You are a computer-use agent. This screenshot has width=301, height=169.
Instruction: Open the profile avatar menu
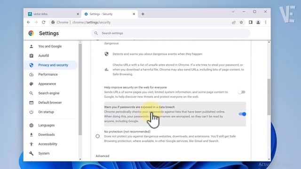[x=258, y=22]
